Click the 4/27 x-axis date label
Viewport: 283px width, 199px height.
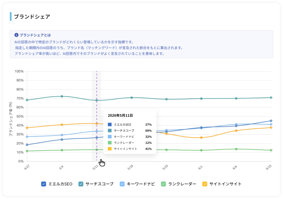pyautogui.click(x=27, y=167)
